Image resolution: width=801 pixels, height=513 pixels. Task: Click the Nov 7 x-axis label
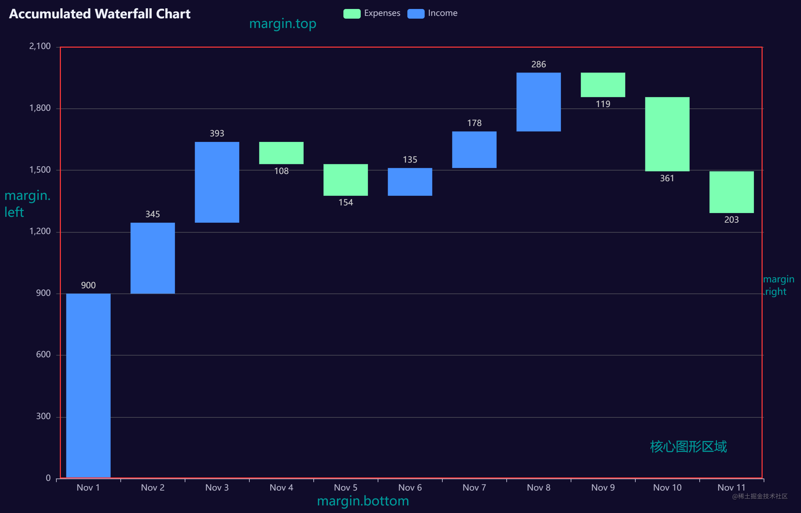[x=474, y=487]
